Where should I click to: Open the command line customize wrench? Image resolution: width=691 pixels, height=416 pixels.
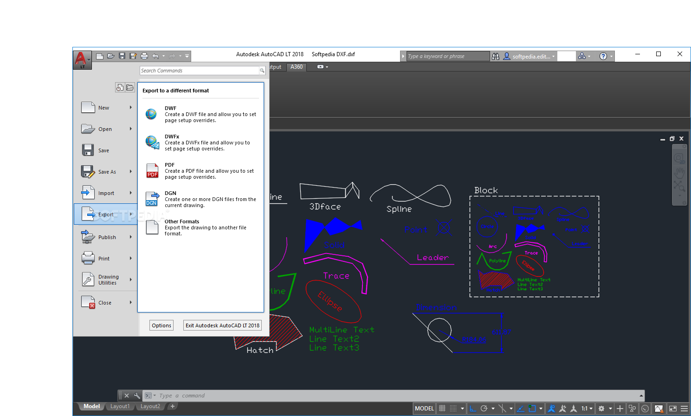pyautogui.click(x=137, y=396)
